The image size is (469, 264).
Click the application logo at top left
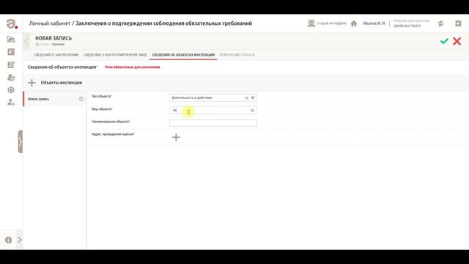point(12,23)
